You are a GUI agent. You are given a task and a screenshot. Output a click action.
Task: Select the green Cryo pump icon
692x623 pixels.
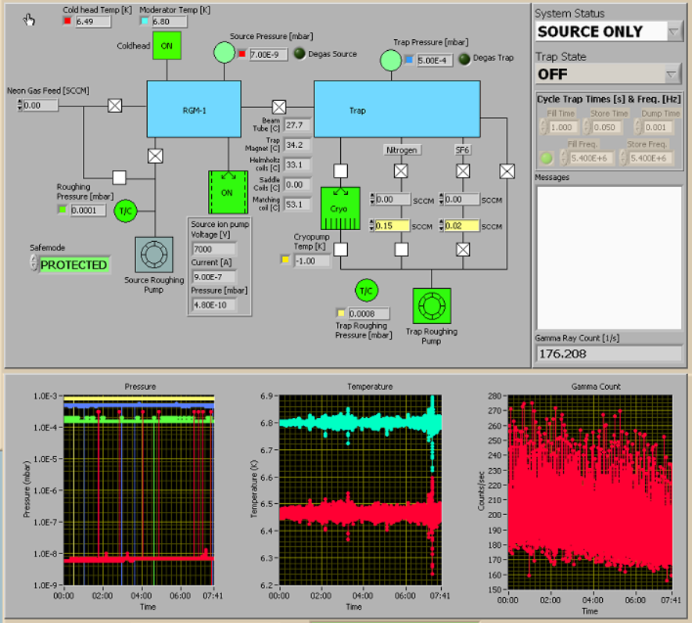pyautogui.click(x=340, y=208)
